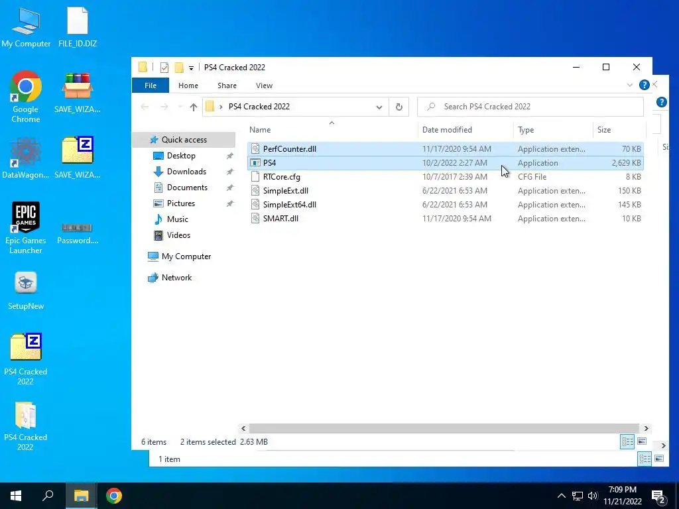The width and height of the screenshot is (679, 509).
Task: Click the Properties quick access toolbar icon
Action: coord(164,68)
